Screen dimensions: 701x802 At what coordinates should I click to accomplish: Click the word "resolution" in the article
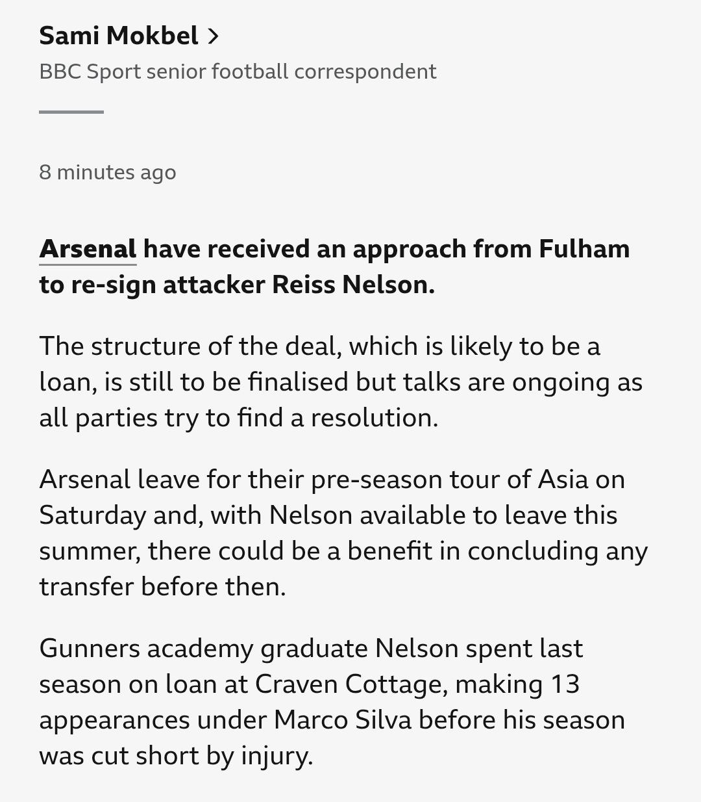[x=373, y=418]
